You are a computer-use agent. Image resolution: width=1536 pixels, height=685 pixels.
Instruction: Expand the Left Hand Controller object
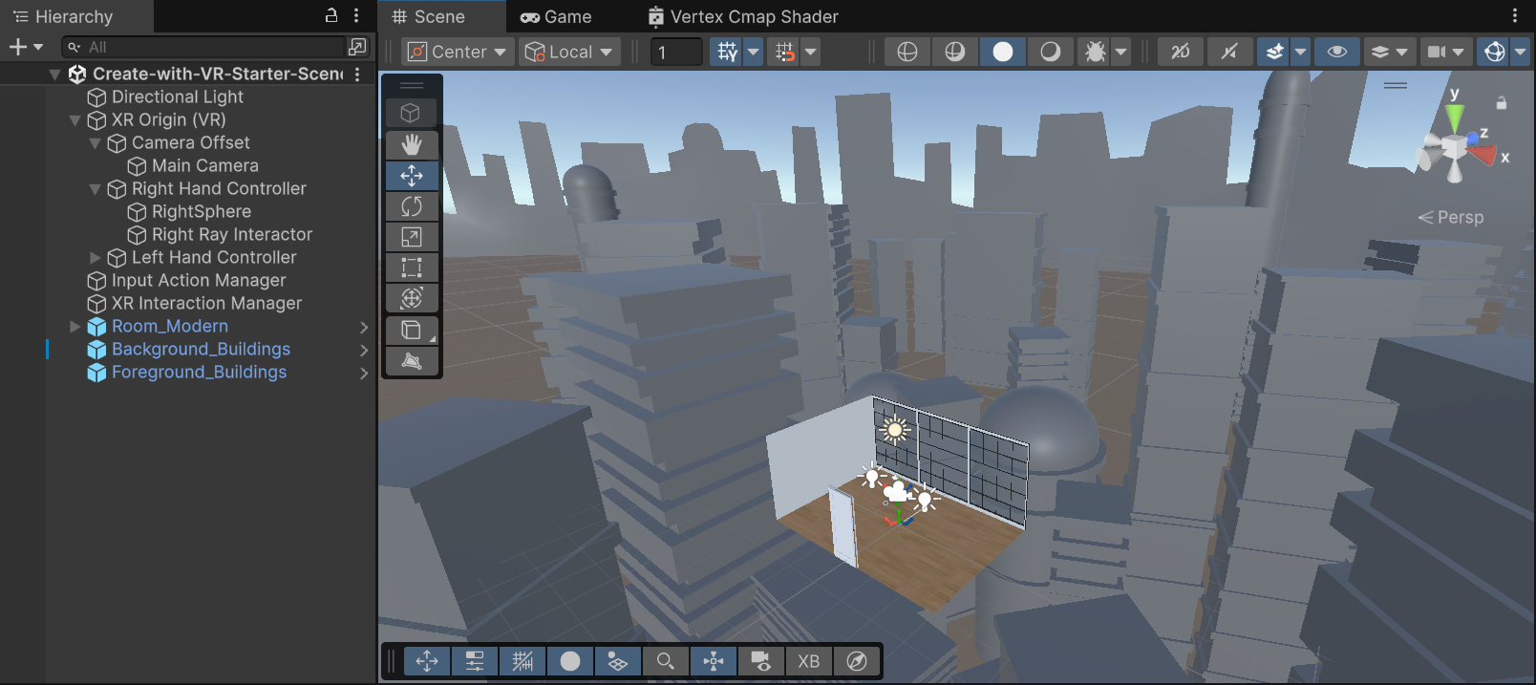coord(95,258)
